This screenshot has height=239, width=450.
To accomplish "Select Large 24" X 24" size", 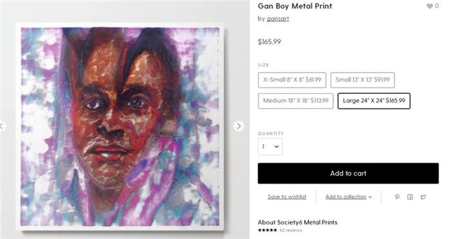I will coord(374,101).
